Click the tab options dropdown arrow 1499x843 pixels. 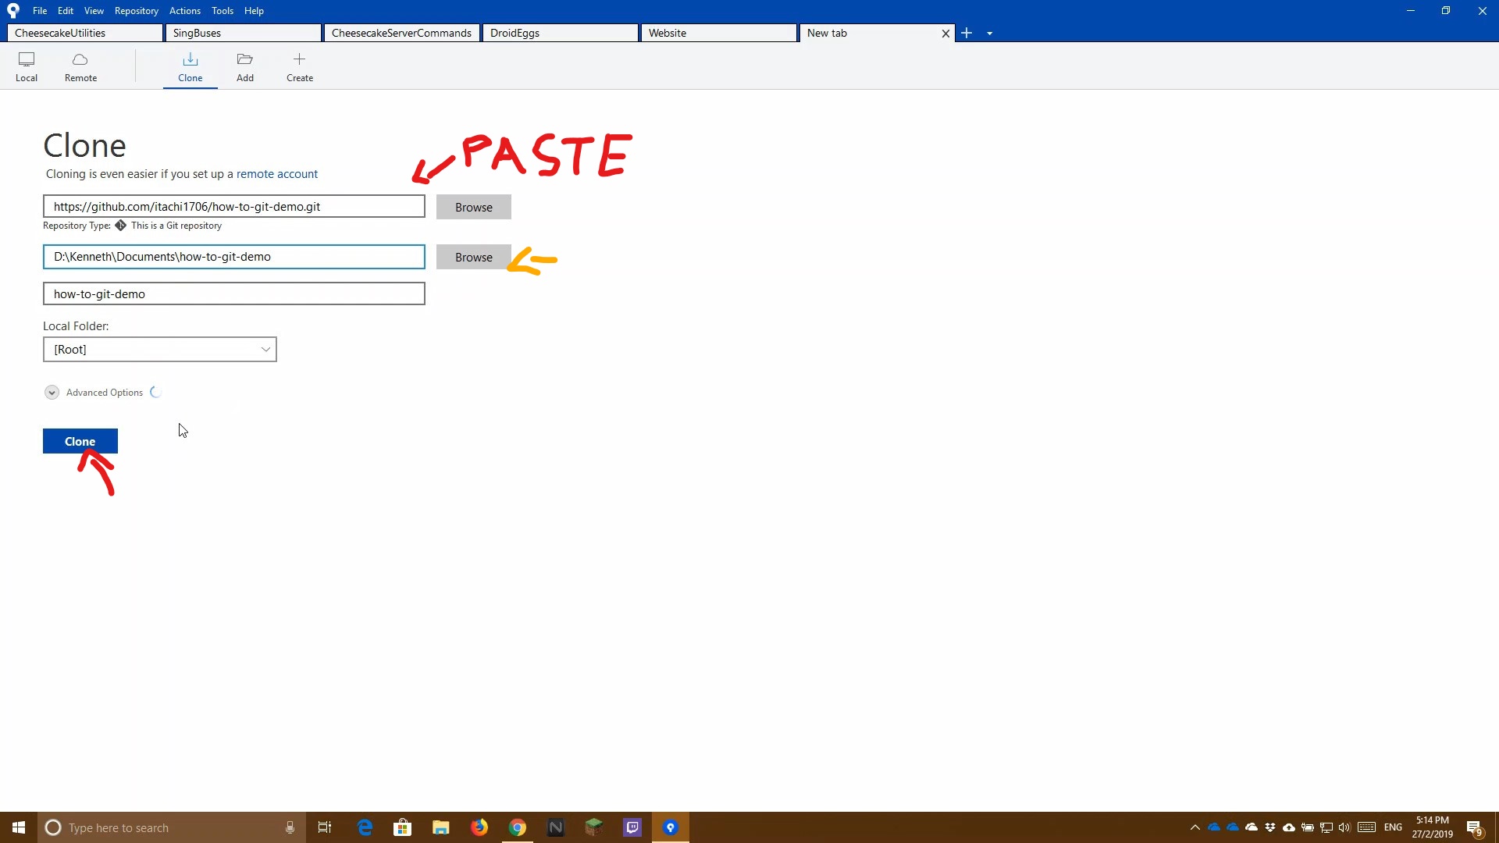click(989, 33)
